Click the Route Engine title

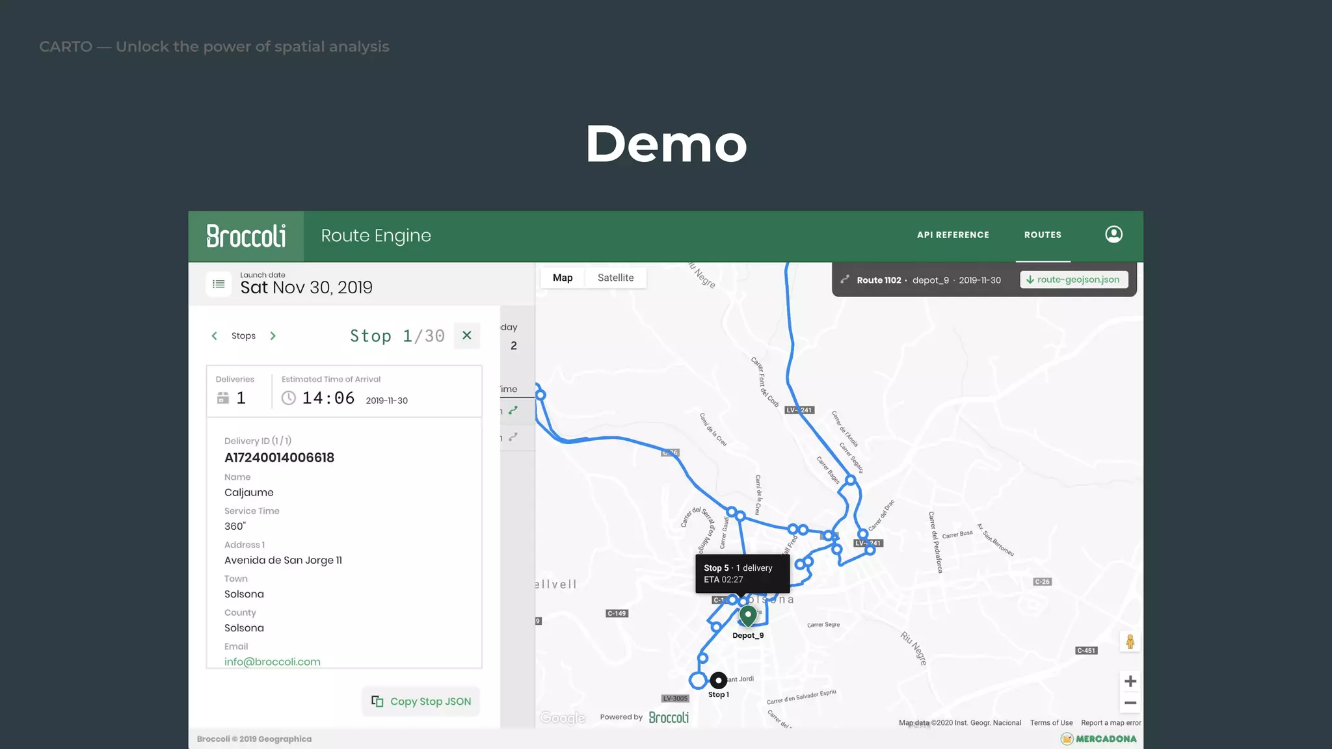376,235
